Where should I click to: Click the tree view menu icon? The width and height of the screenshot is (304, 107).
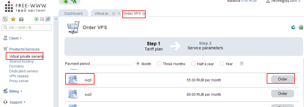5,19
